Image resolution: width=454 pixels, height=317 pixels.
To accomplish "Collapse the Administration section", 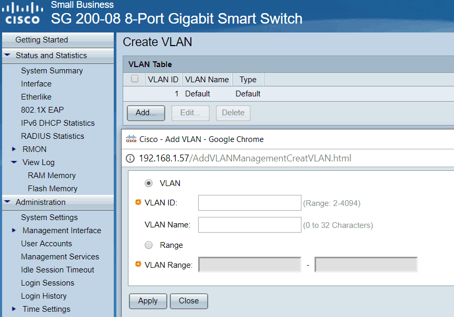I will coord(7,202).
